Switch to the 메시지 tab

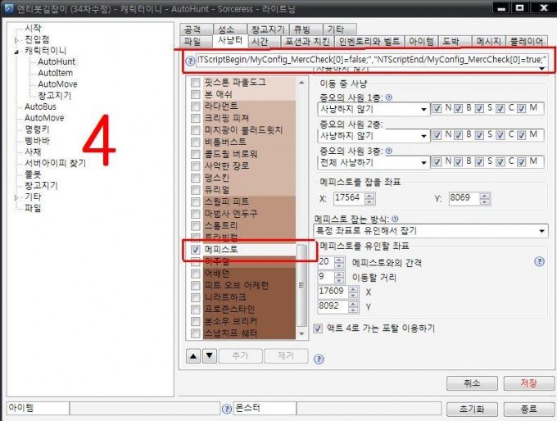pos(489,42)
